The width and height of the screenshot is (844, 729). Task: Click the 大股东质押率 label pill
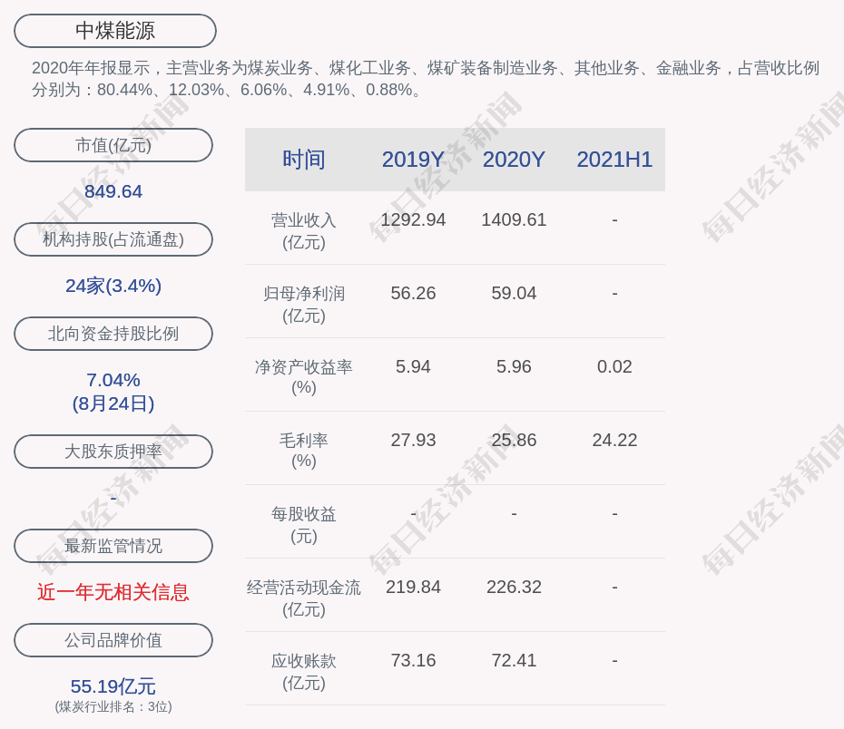[x=113, y=451]
